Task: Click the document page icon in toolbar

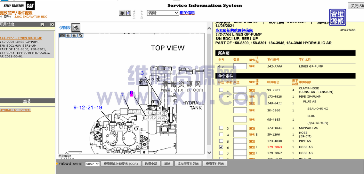Action: click(128, 13)
